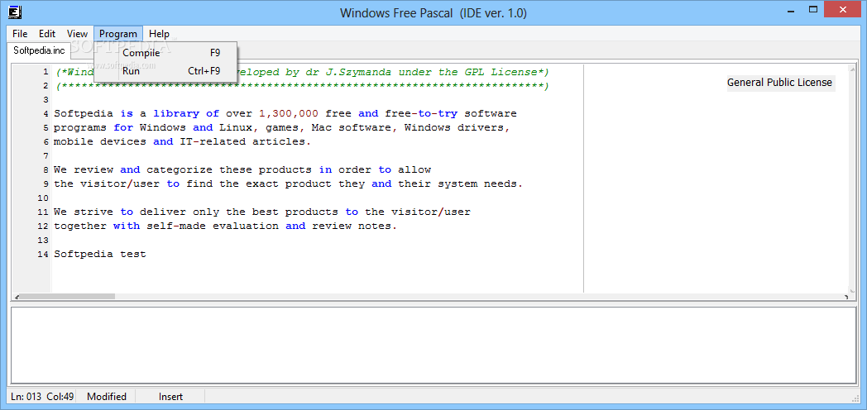
Task: Open the File menu
Action: point(20,34)
